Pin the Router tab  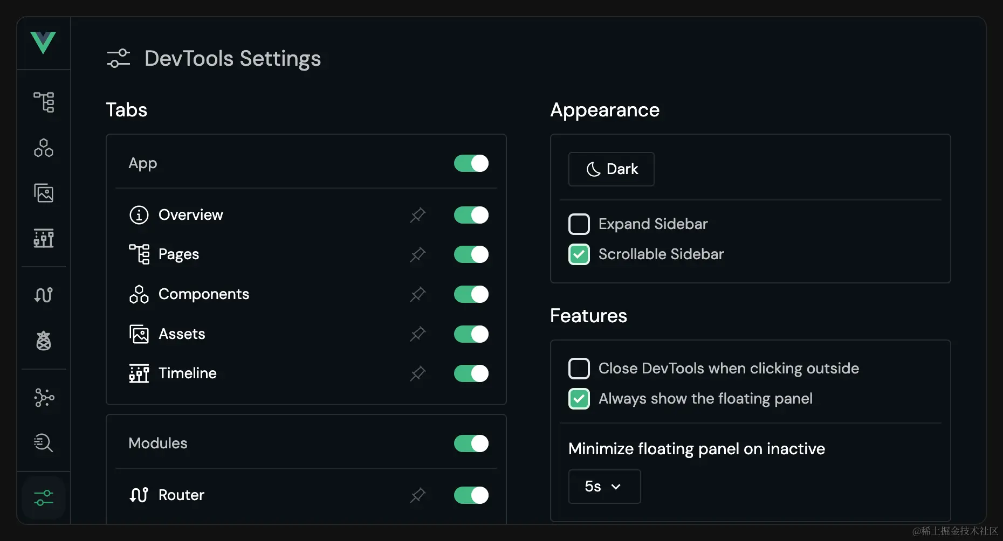tap(418, 495)
